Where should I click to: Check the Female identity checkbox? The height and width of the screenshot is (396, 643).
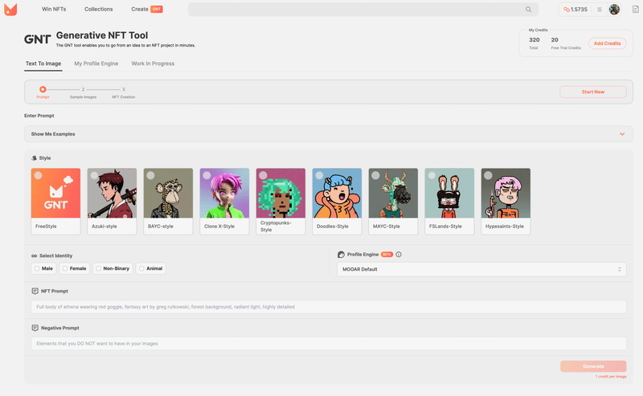[x=65, y=268]
